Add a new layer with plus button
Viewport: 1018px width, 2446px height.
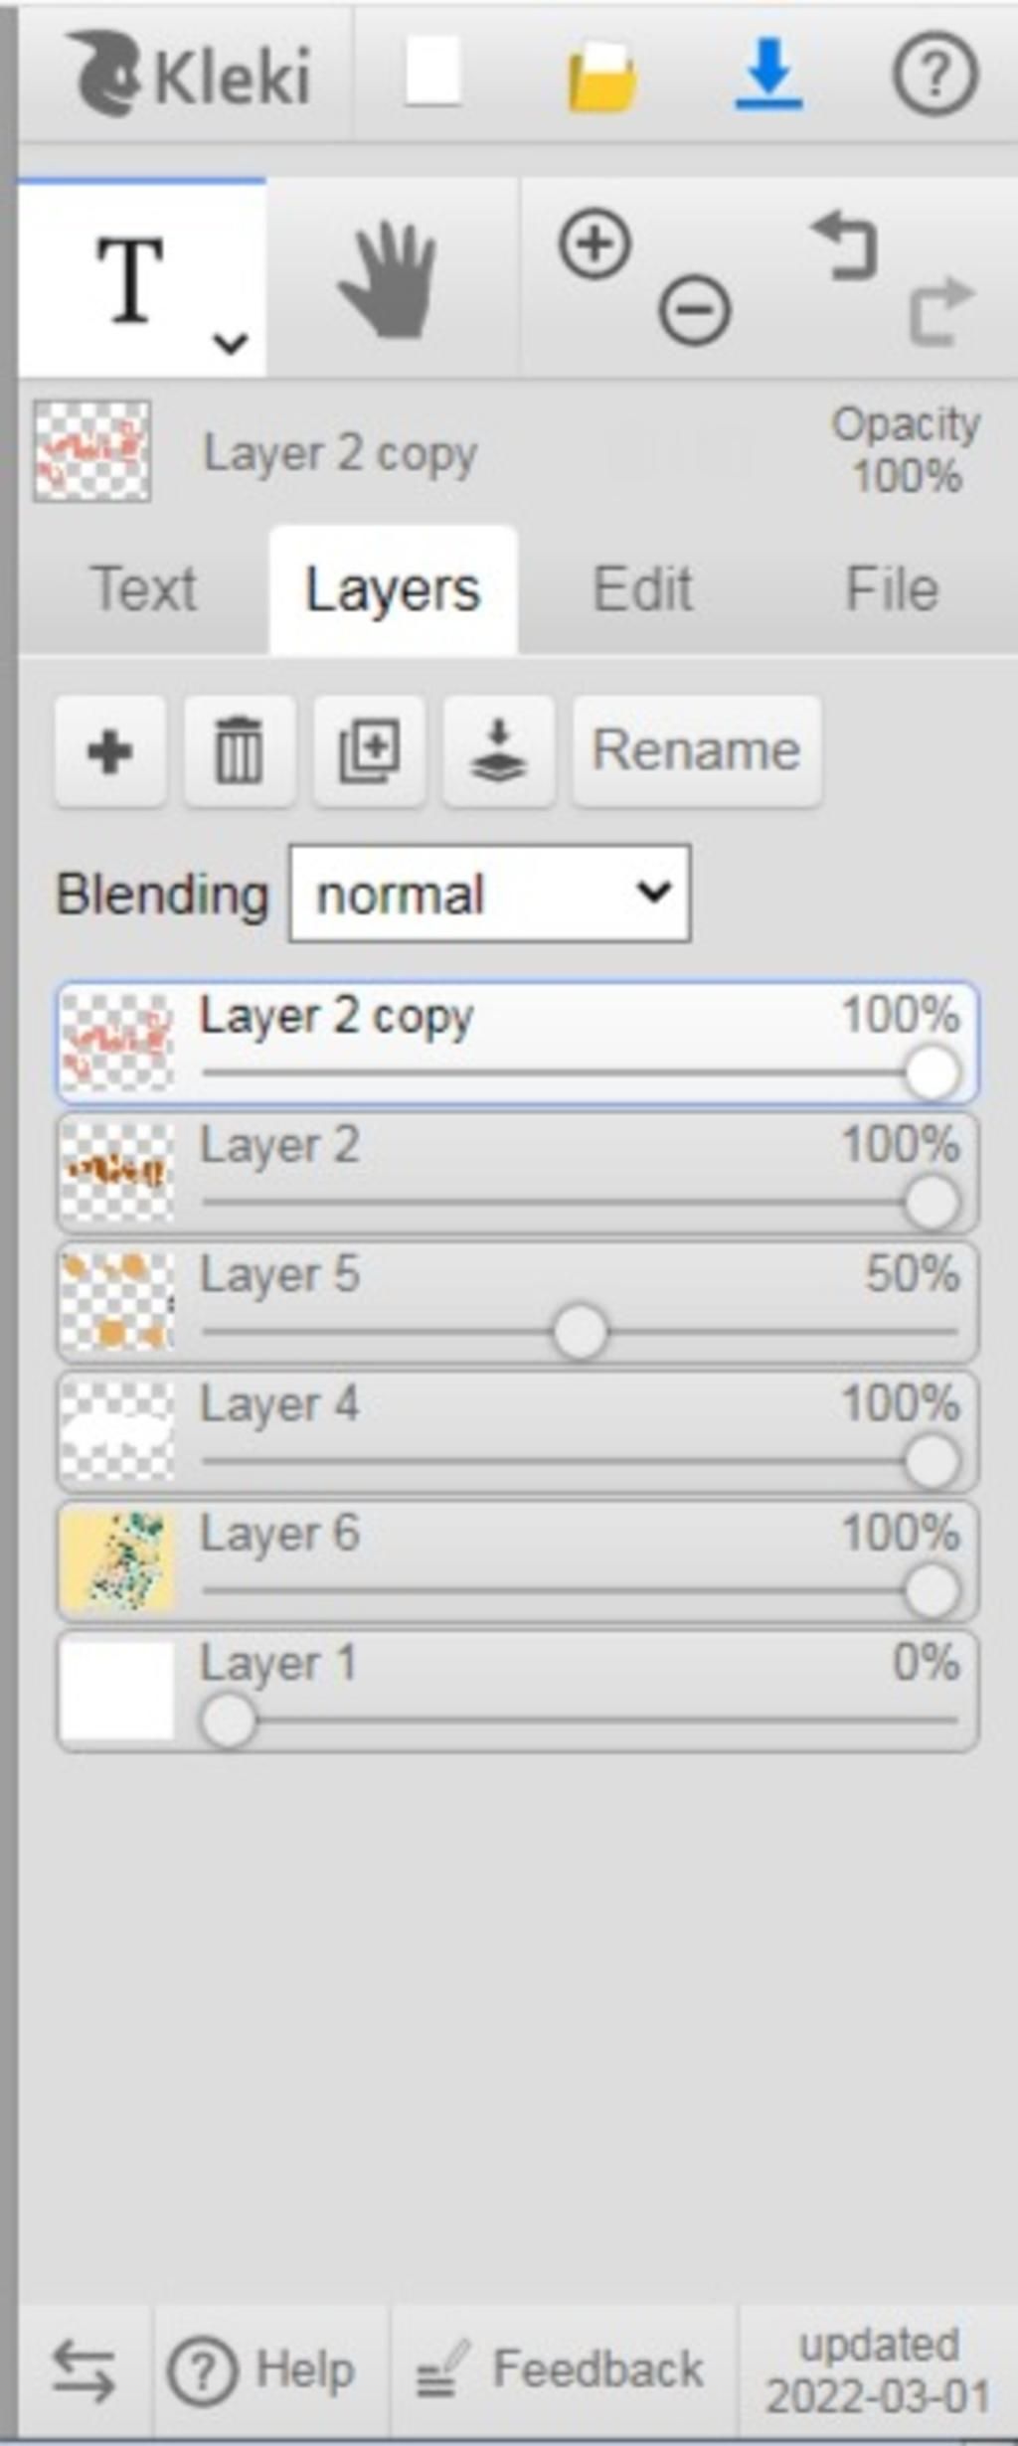[110, 750]
